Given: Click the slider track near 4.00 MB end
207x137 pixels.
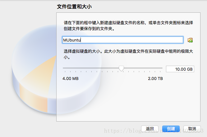Looking at the screenshot, I should (66, 68).
